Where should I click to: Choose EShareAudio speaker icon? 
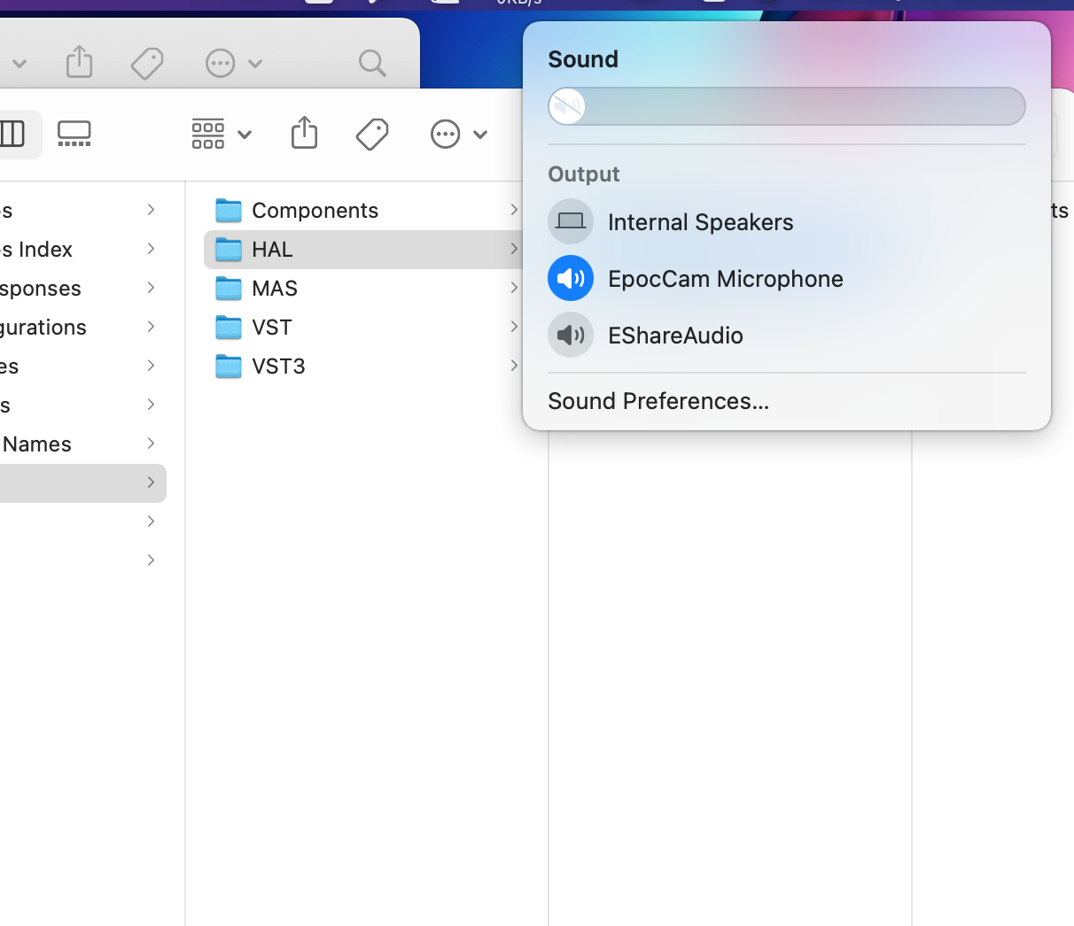(571, 335)
